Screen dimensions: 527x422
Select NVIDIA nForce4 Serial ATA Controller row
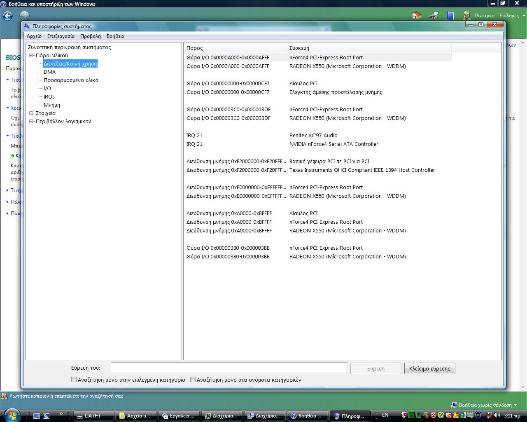click(319, 144)
